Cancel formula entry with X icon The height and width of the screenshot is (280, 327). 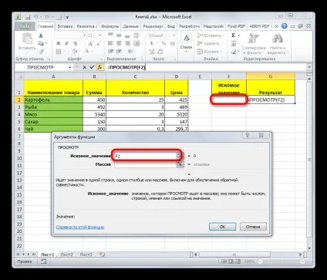click(84, 67)
